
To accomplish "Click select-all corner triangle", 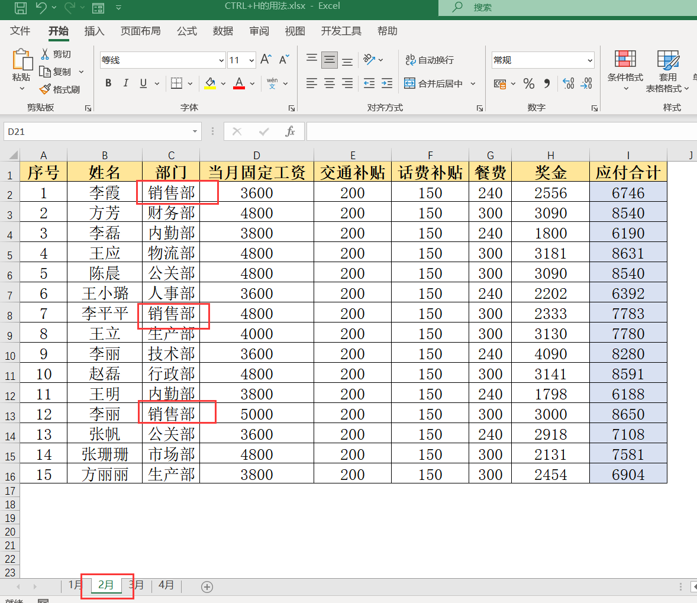I will [13, 155].
